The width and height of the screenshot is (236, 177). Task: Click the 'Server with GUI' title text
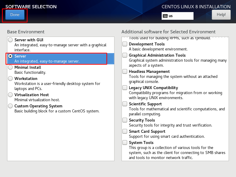click(x=29, y=40)
